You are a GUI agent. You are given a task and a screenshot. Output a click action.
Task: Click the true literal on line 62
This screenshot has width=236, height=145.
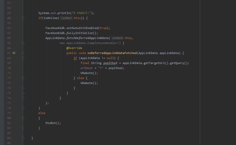click(x=103, y=28)
